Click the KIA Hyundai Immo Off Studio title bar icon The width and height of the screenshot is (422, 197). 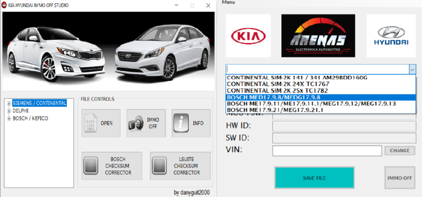4,5
